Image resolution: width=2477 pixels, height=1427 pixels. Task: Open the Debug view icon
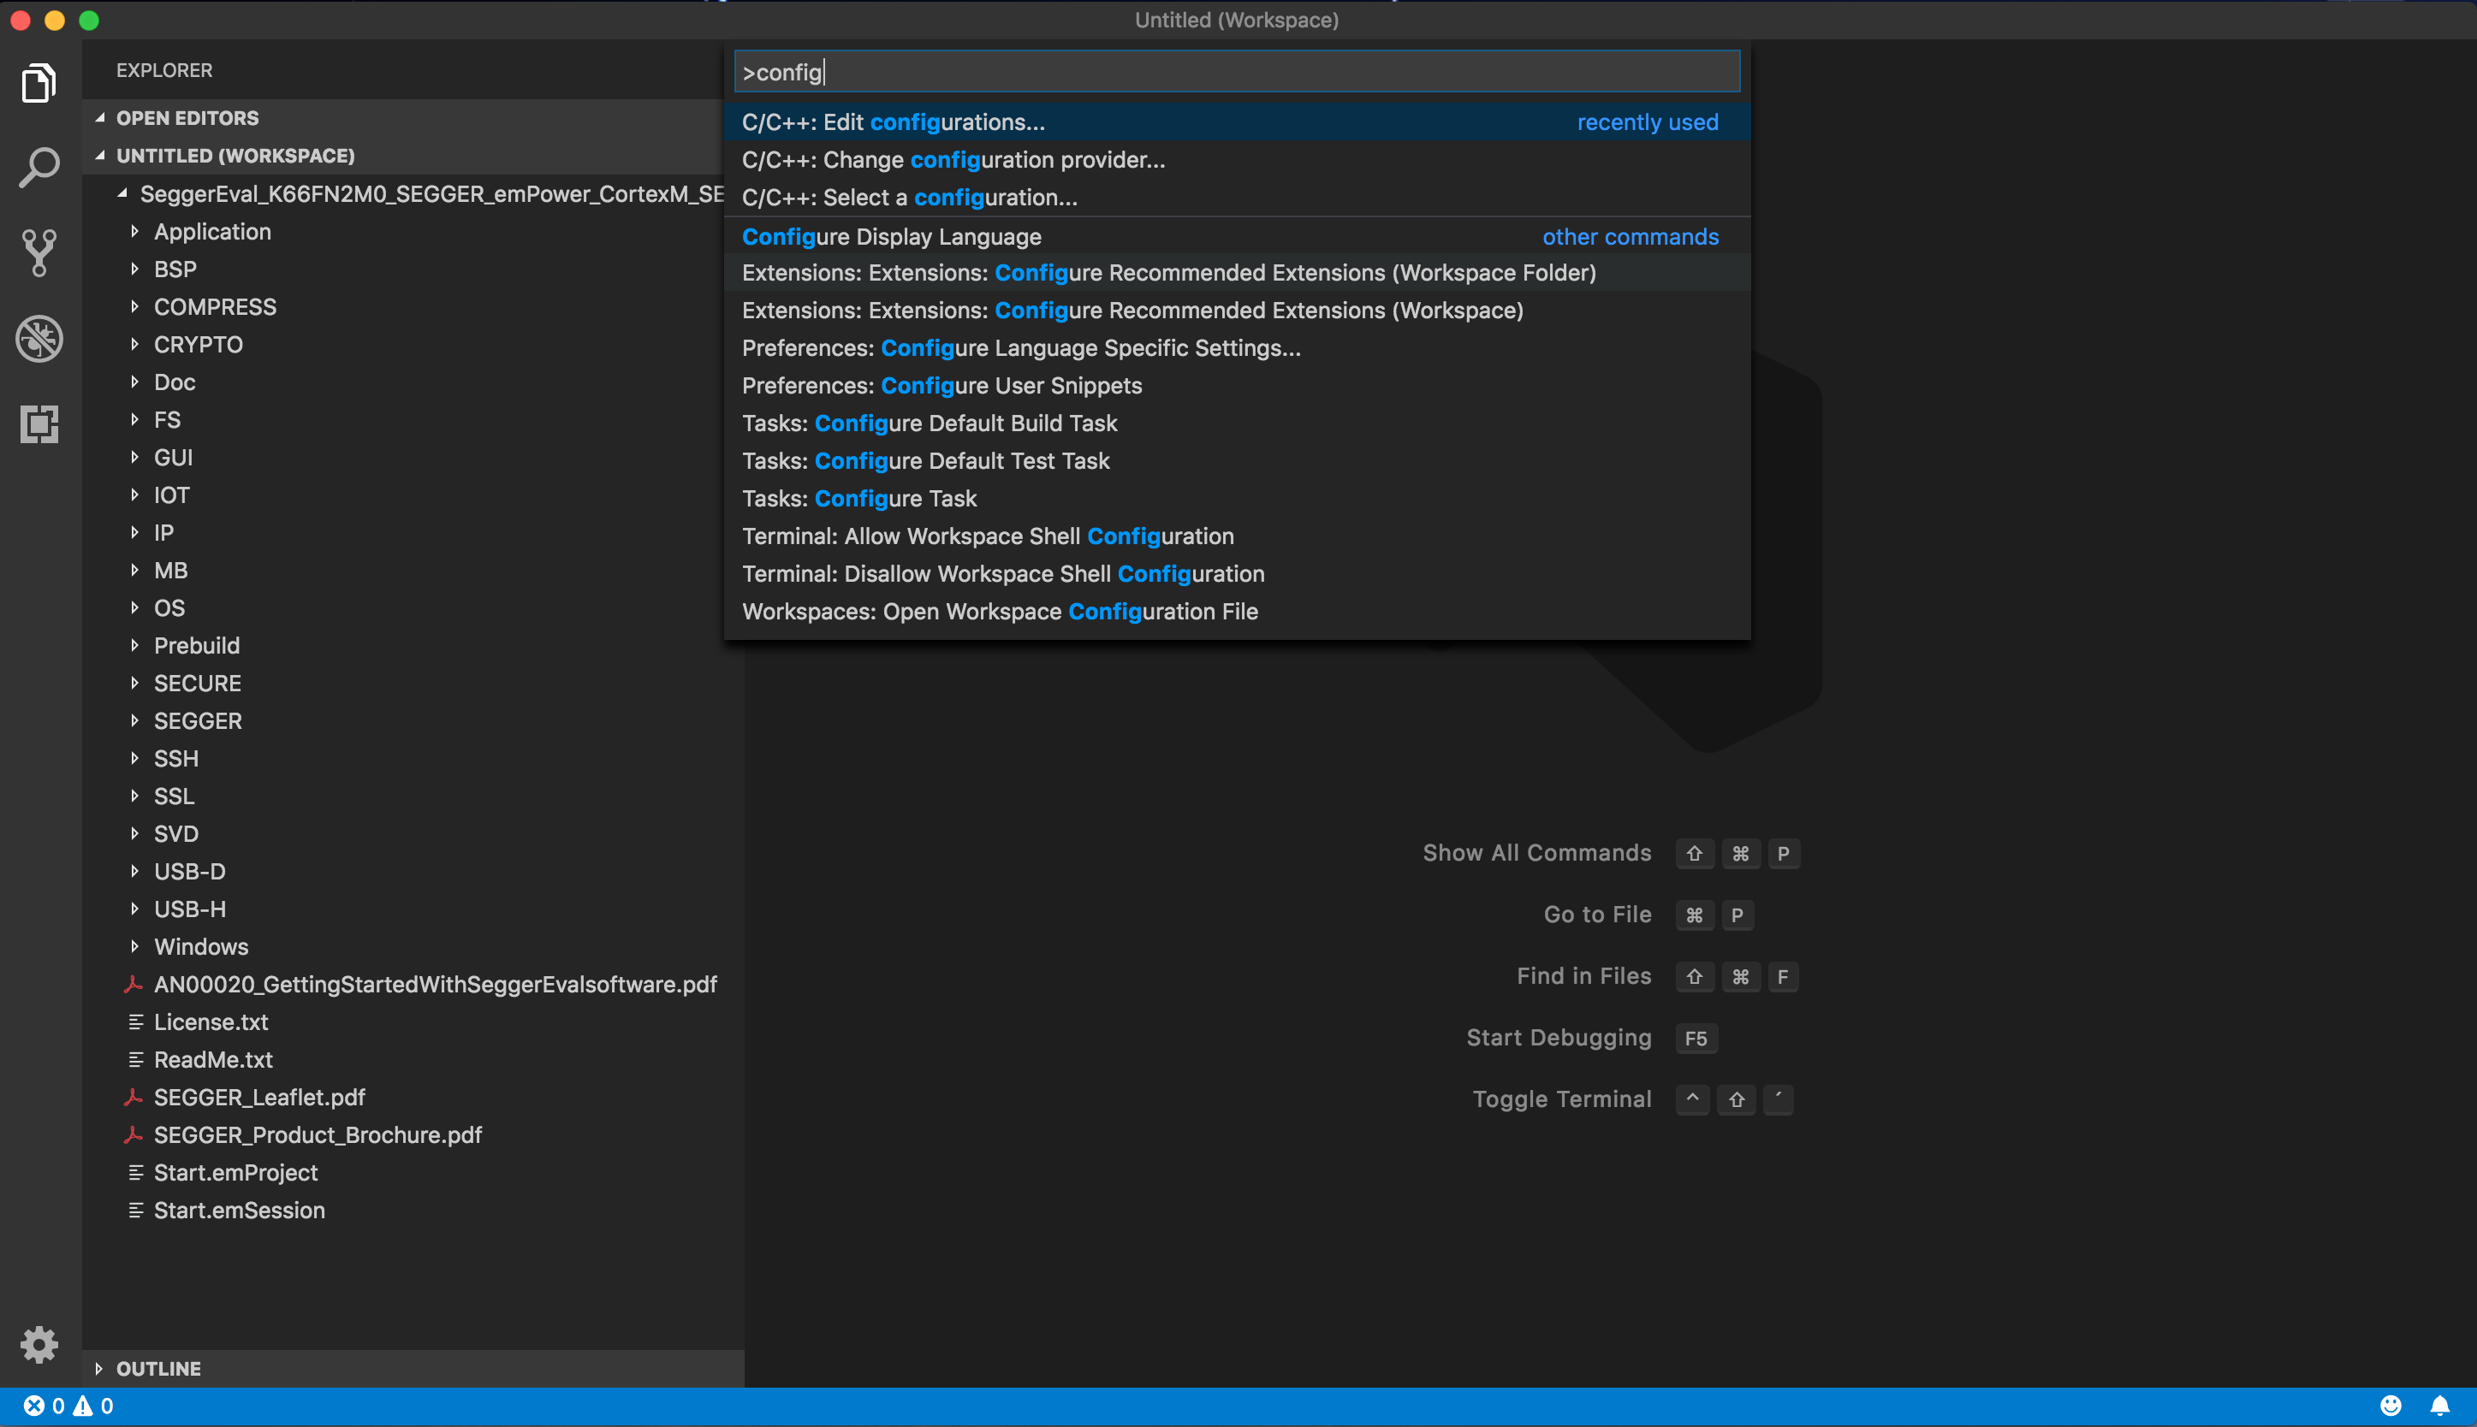click(x=39, y=339)
